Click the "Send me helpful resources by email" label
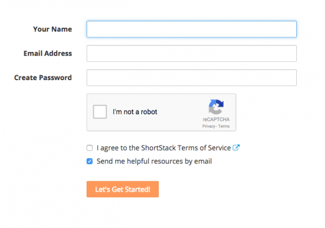The height and width of the screenshot is (228, 325). (154, 161)
